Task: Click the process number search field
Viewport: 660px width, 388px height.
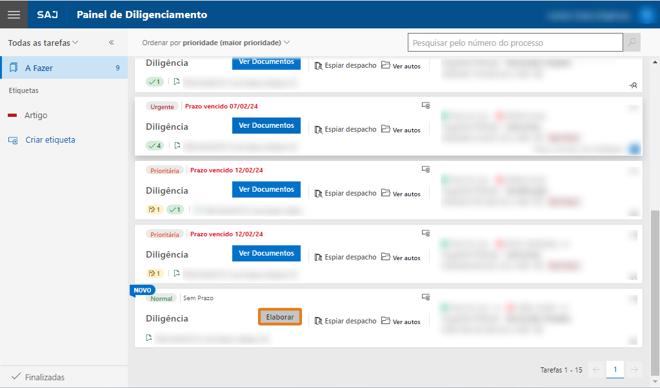Action: pyautogui.click(x=515, y=43)
